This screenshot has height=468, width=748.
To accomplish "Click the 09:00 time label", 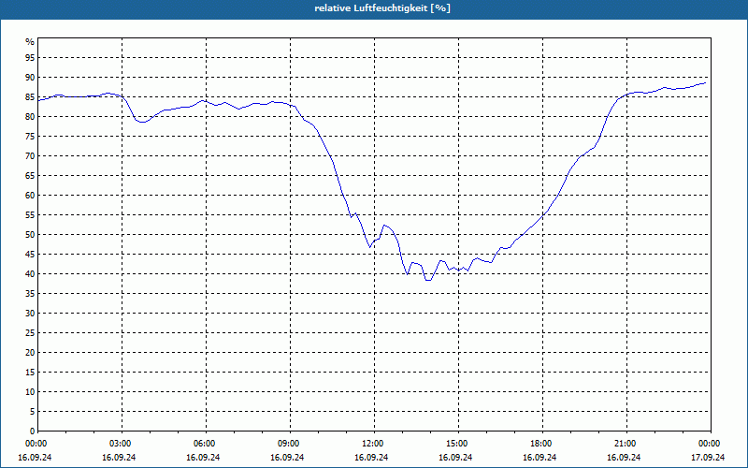I will [290, 444].
